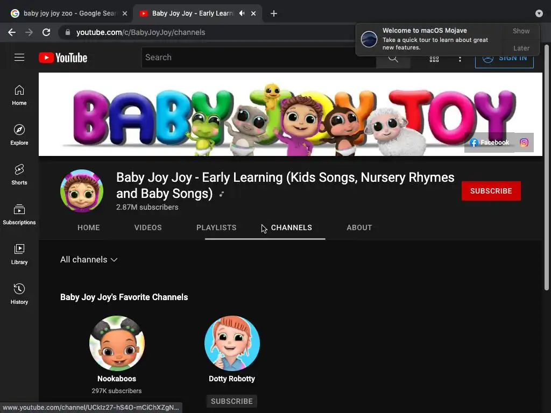Click the '297K subscribers' text
This screenshot has height=413, width=551.
[x=117, y=391]
